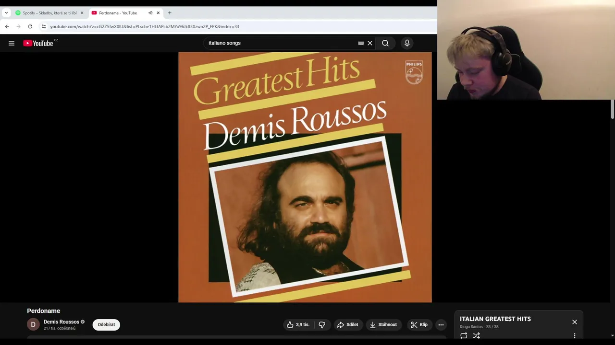Viewport: 615px width, 345px height.
Task: Click Diogo Santos - 33 / 38 playlist info
Action: click(x=479, y=327)
